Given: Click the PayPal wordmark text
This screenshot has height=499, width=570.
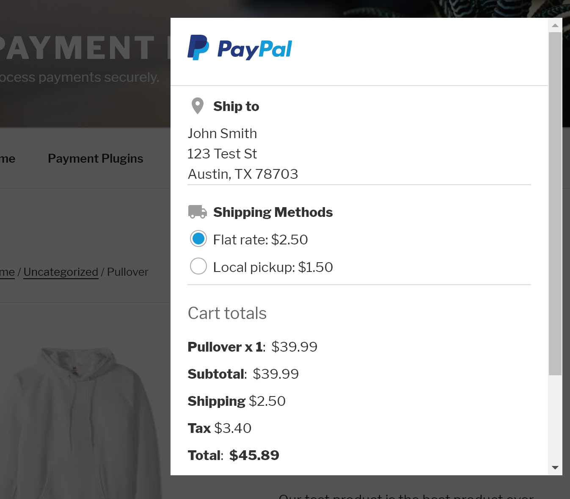Looking at the screenshot, I should tap(255, 49).
